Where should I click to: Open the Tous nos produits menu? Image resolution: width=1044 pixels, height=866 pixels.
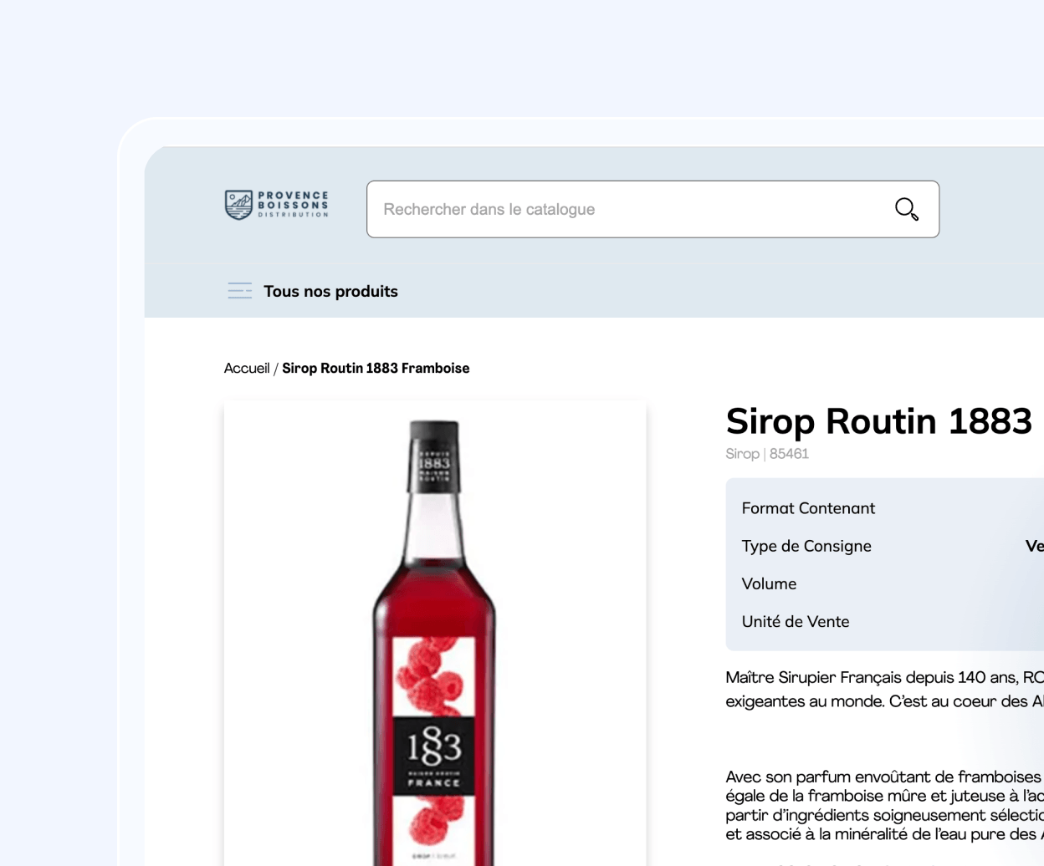coord(330,291)
